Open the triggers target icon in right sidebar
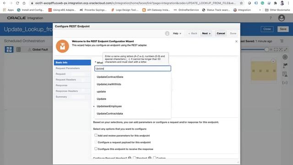The width and height of the screenshot is (293, 165). pos(285,57)
